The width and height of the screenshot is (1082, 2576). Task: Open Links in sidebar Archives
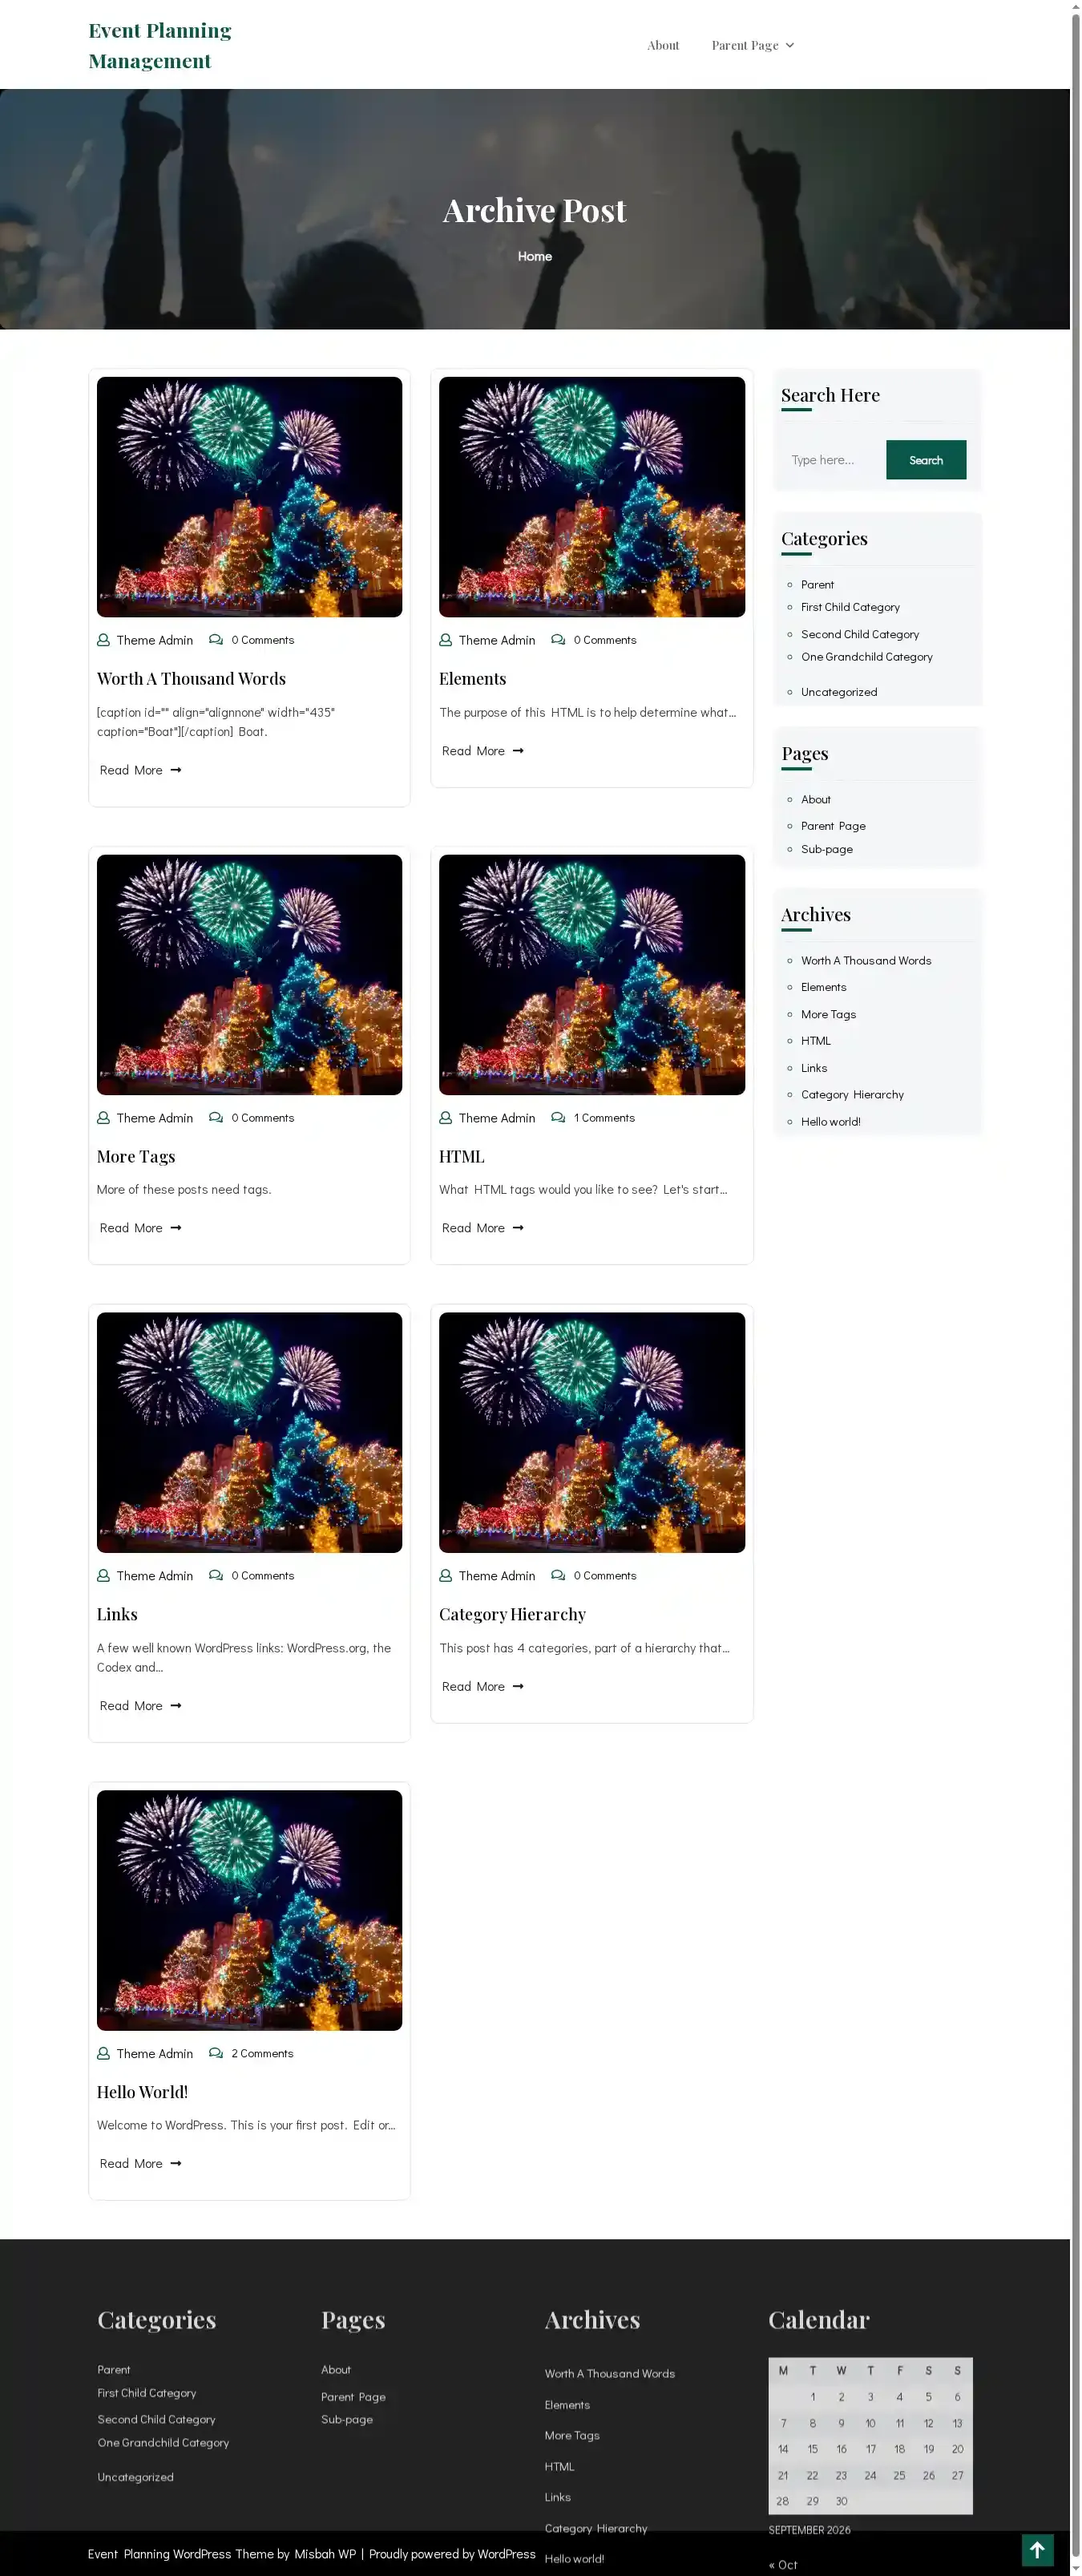point(814,1068)
